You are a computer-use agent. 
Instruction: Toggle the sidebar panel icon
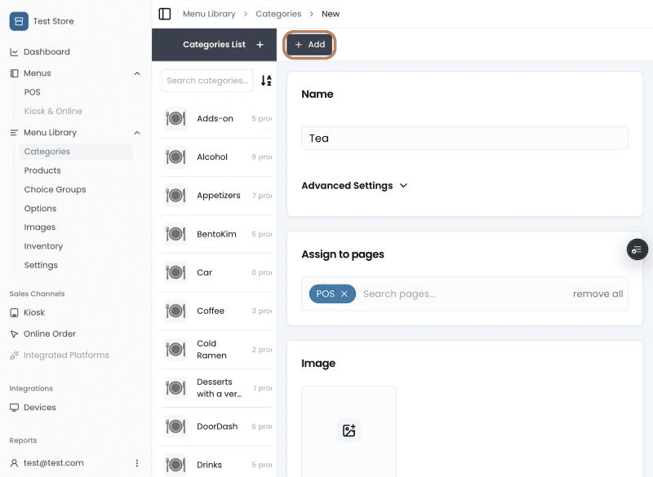(165, 14)
